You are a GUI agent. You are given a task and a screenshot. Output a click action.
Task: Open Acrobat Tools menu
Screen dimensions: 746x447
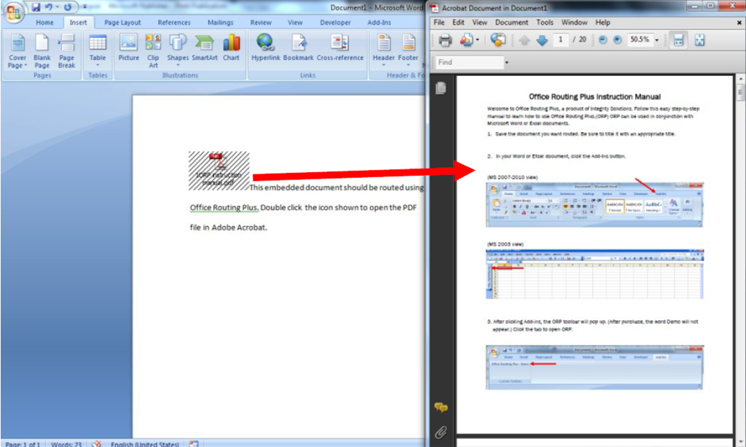(x=545, y=23)
